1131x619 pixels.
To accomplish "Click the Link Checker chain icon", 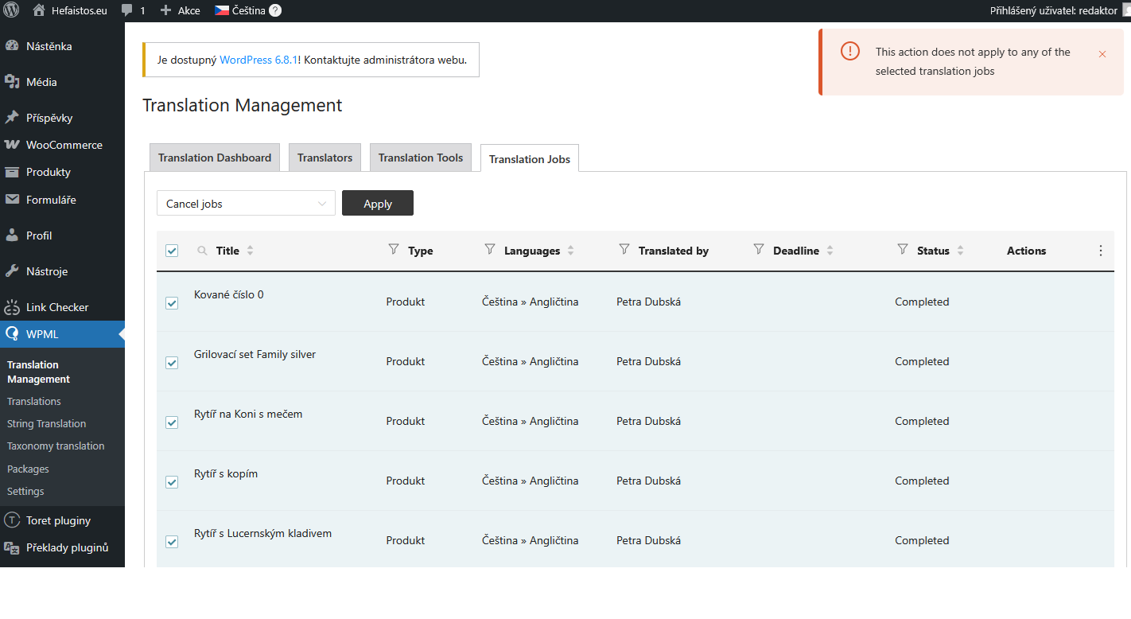I will pos(12,307).
